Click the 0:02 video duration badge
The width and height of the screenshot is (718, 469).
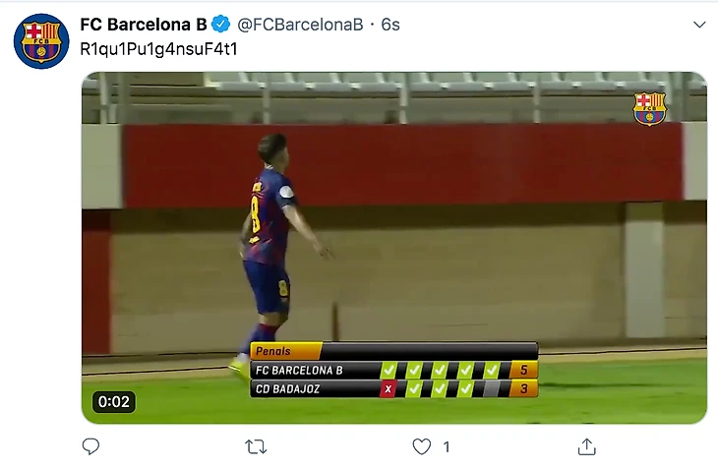tap(113, 402)
